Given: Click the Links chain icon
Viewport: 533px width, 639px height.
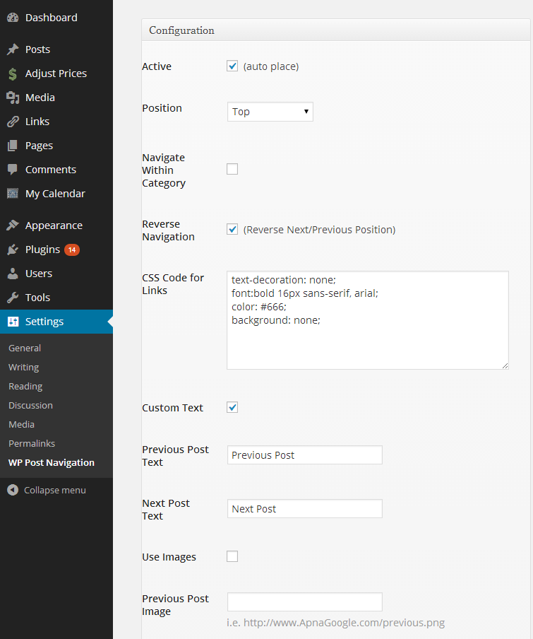Looking at the screenshot, I should (13, 122).
